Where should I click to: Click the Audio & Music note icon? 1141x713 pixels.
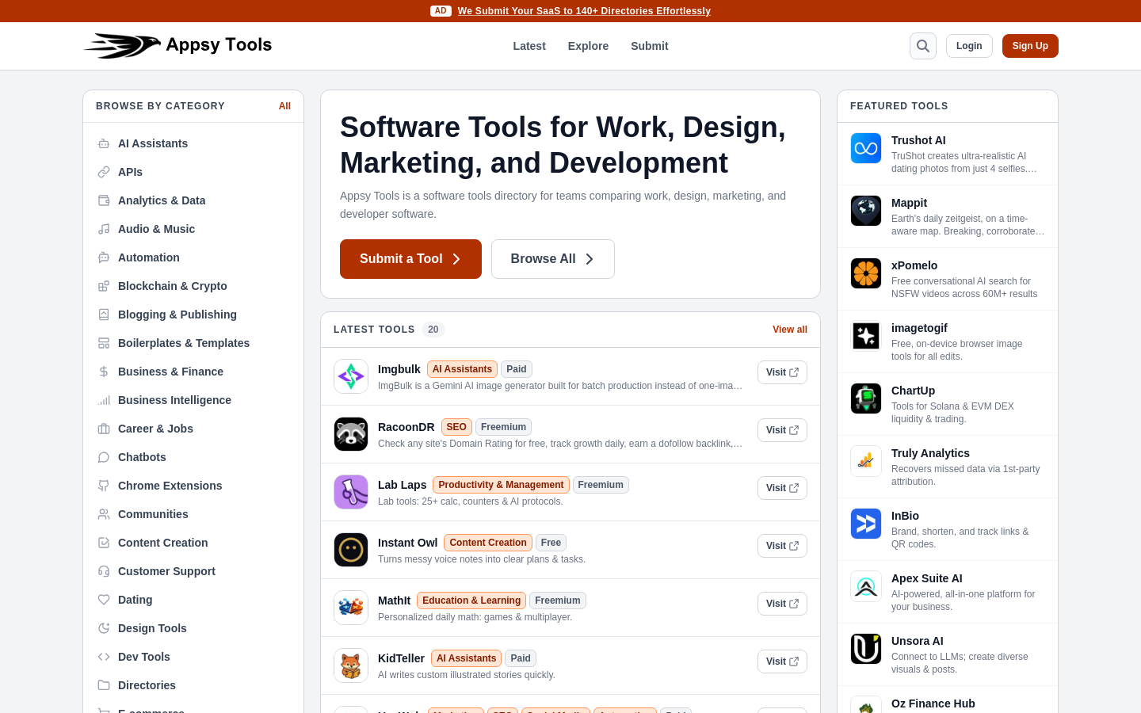click(x=104, y=229)
